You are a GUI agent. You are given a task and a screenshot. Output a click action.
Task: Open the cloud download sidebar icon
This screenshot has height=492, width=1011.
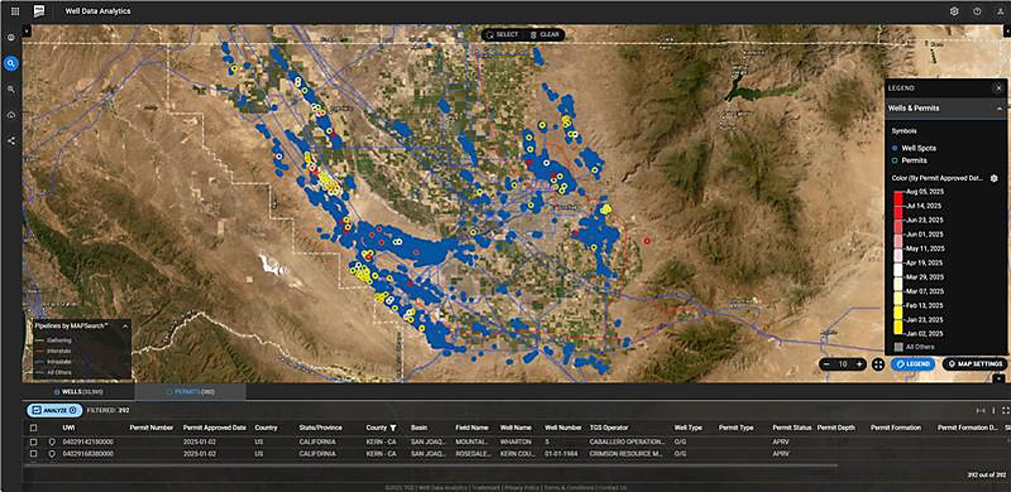(x=11, y=115)
